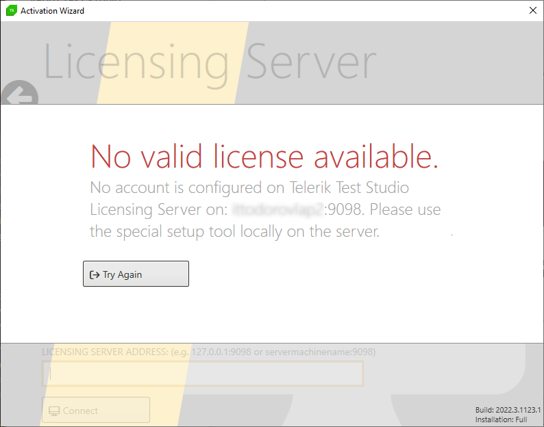The image size is (544, 427).
Task: Click the Try Again button
Action: (x=136, y=274)
